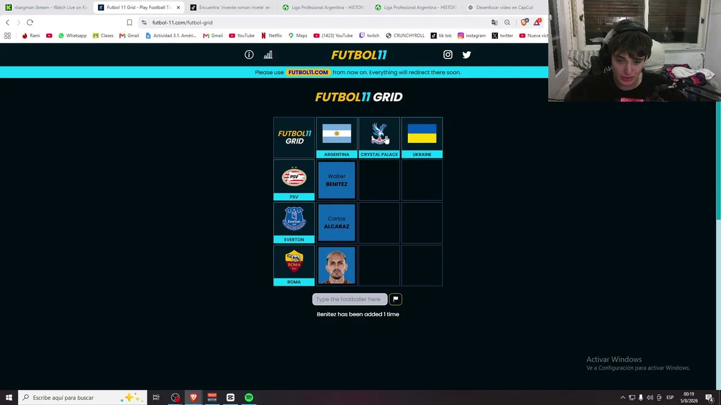Click the PSV club crest

pyautogui.click(x=294, y=177)
